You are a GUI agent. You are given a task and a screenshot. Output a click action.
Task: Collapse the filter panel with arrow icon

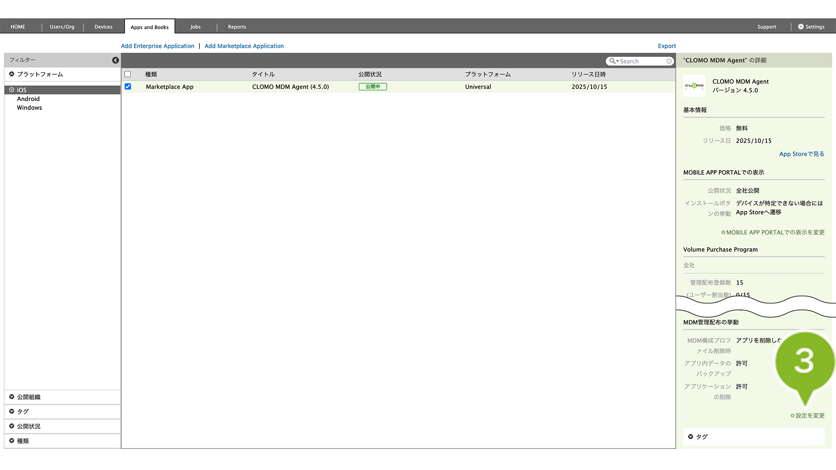click(115, 60)
